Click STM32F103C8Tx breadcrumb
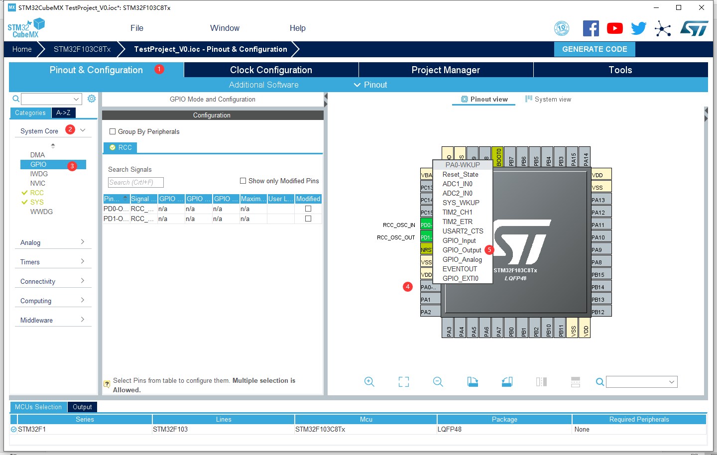Screen dimensions: 717x455 (82, 49)
